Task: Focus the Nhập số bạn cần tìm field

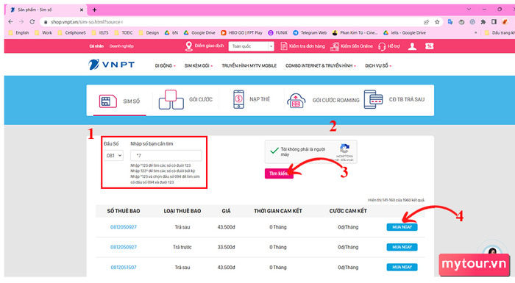Action: coord(166,155)
